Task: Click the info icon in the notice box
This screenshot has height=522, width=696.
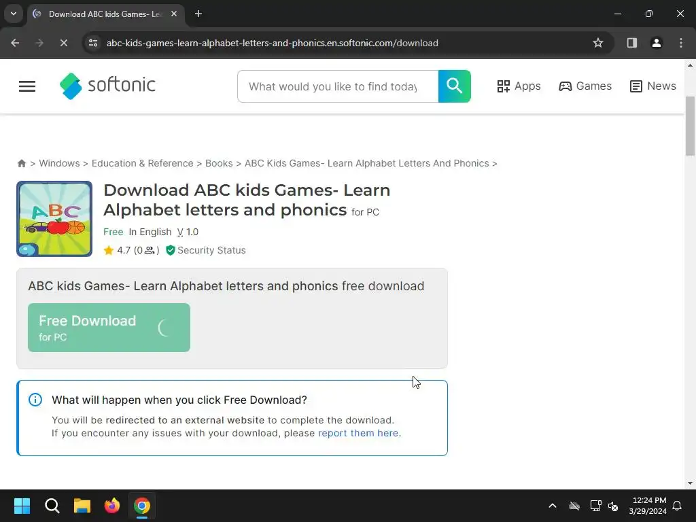Action: click(35, 400)
